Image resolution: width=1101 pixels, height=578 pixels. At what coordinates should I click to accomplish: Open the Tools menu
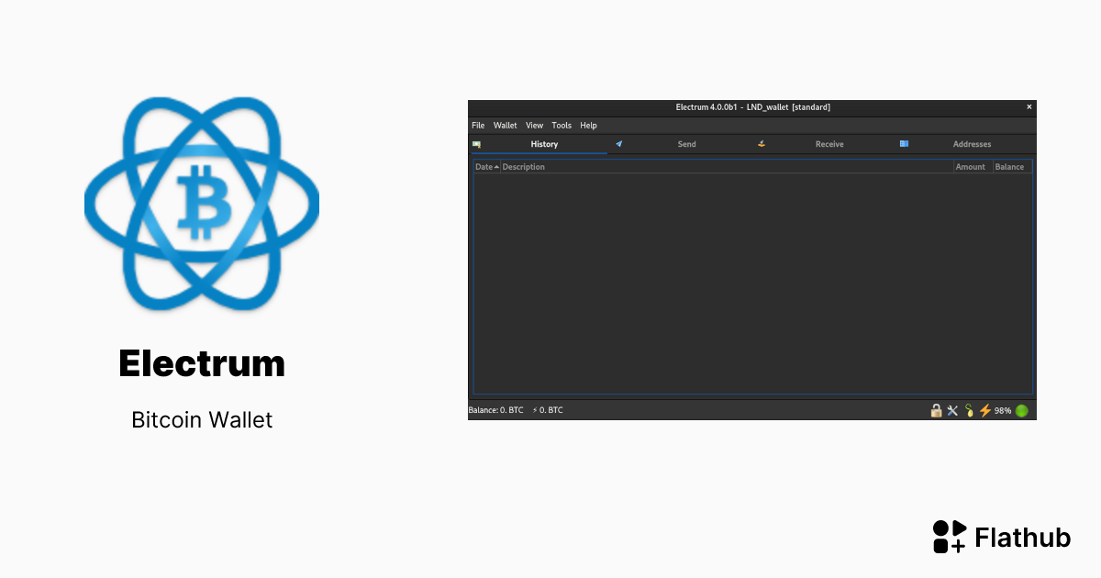click(x=562, y=125)
